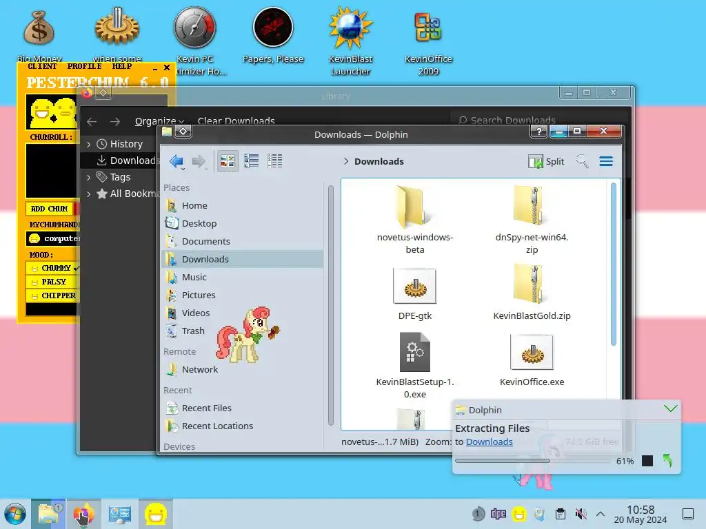Click extraction progress bar at 61%
The width and height of the screenshot is (706, 529).
(x=532, y=461)
